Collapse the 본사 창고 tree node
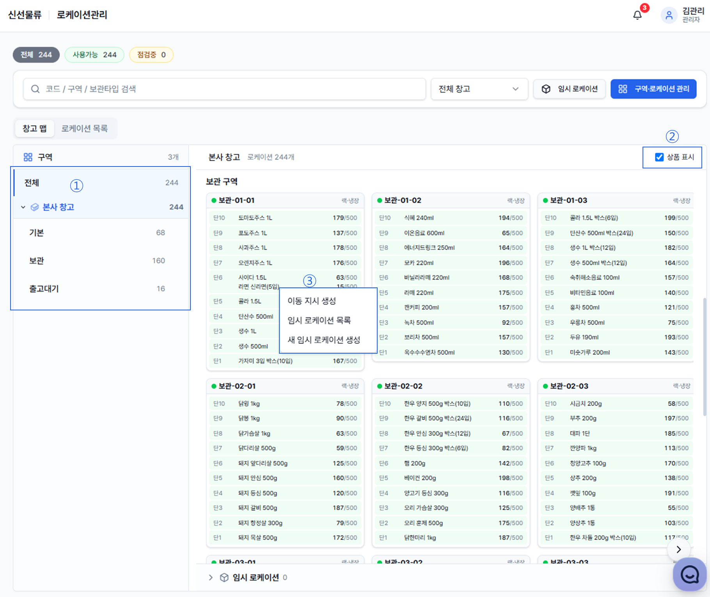Image resolution: width=710 pixels, height=597 pixels. pos(23,207)
